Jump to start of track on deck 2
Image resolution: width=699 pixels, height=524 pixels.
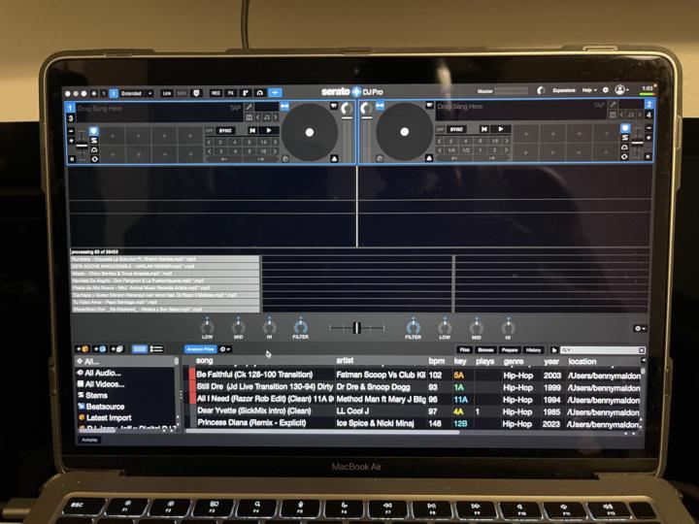tap(484, 129)
